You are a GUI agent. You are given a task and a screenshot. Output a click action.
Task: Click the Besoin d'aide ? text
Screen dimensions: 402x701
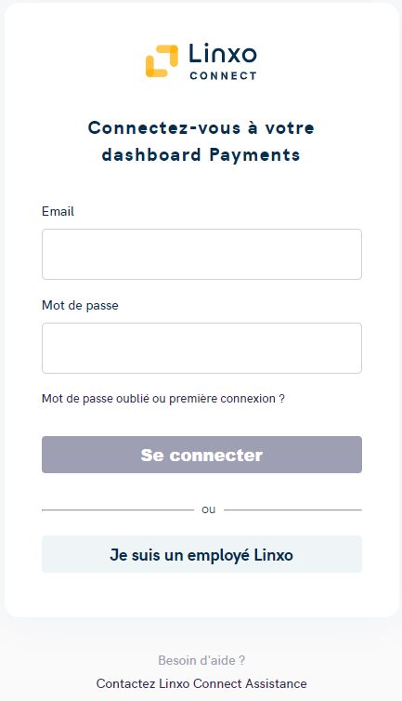pyautogui.click(x=201, y=660)
